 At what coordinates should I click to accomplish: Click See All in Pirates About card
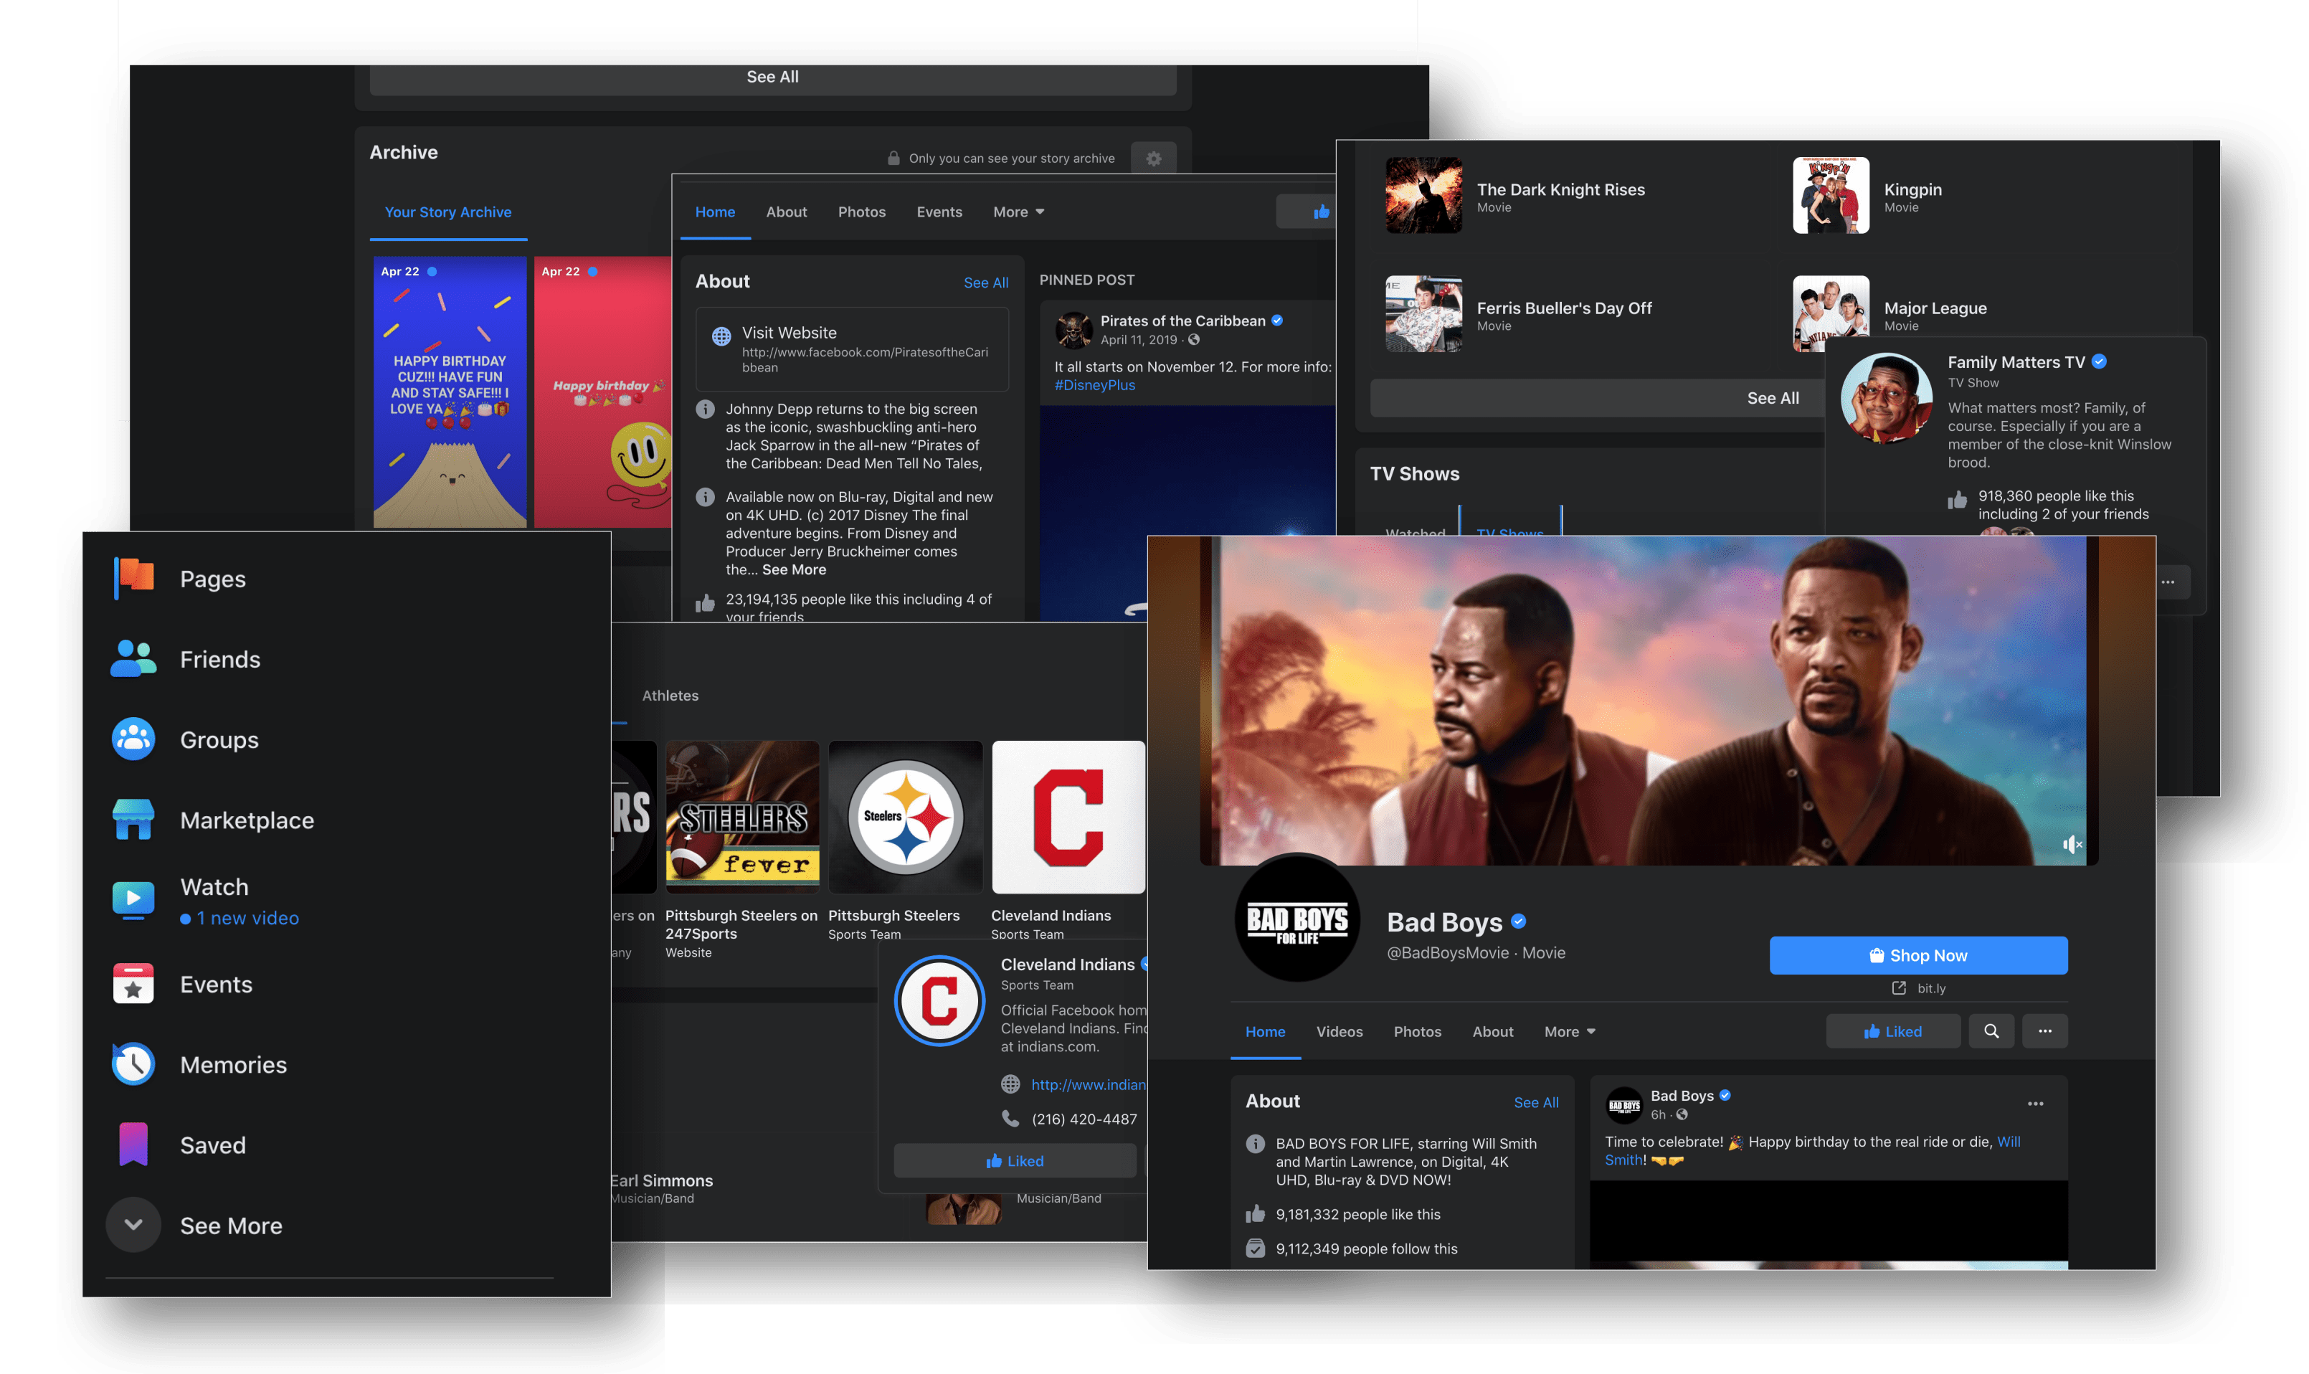(986, 283)
